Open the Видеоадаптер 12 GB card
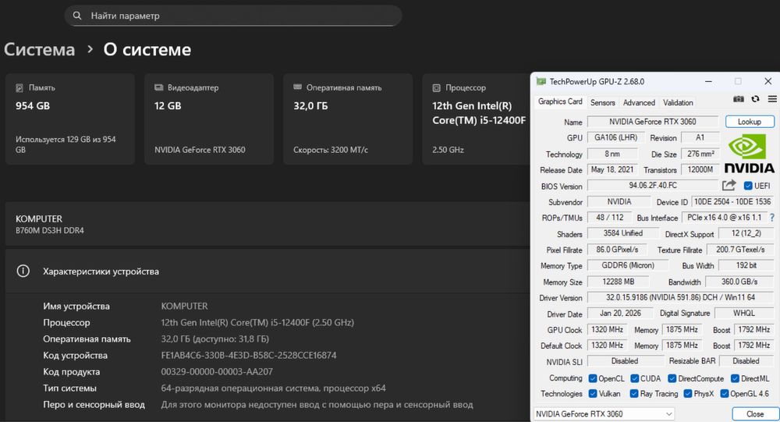 coord(209,119)
